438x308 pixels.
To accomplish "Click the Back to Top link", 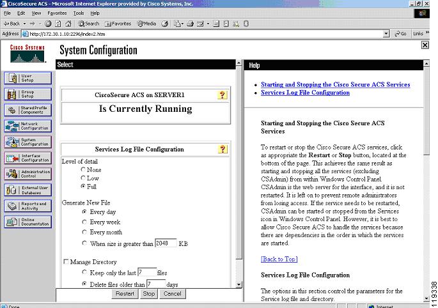I will click(x=279, y=259).
